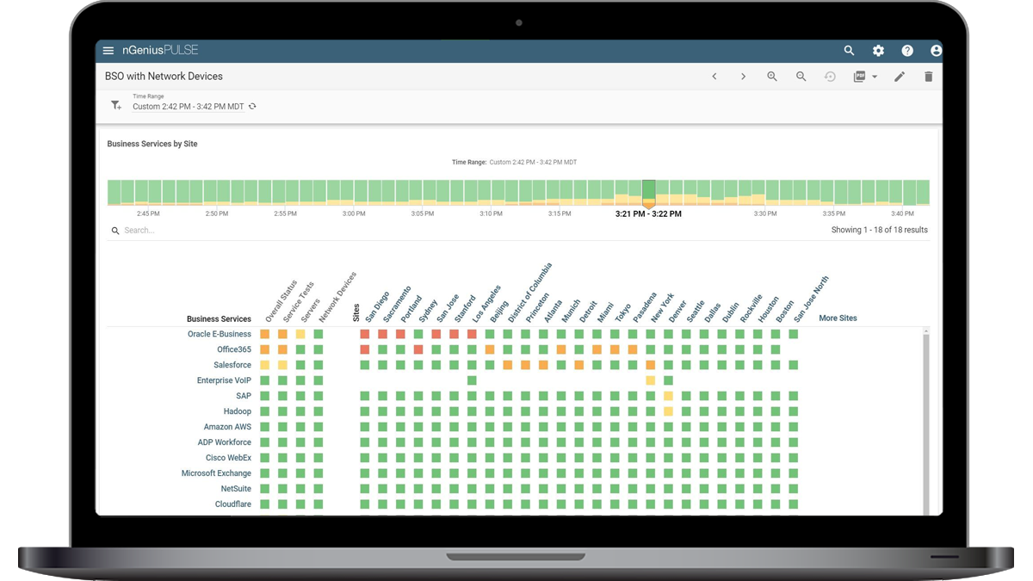Open the Salesforce service link
The height and width of the screenshot is (581, 1033).
[x=232, y=365]
